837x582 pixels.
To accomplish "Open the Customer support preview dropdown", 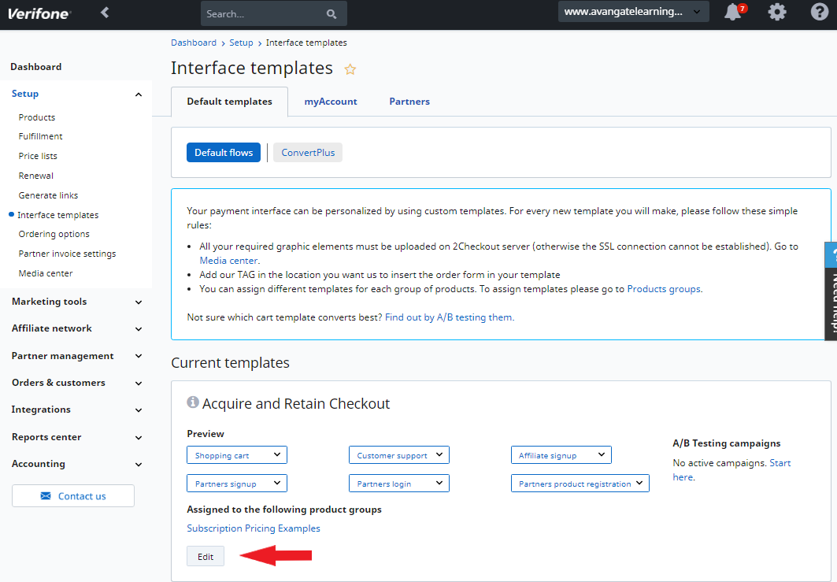I will (x=399, y=455).
